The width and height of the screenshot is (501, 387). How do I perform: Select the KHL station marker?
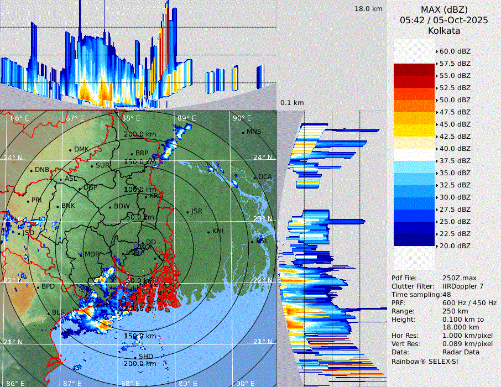(208, 232)
